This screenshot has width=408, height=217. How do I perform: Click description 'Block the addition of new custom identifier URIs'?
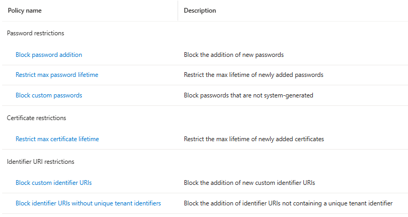[x=249, y=183]
